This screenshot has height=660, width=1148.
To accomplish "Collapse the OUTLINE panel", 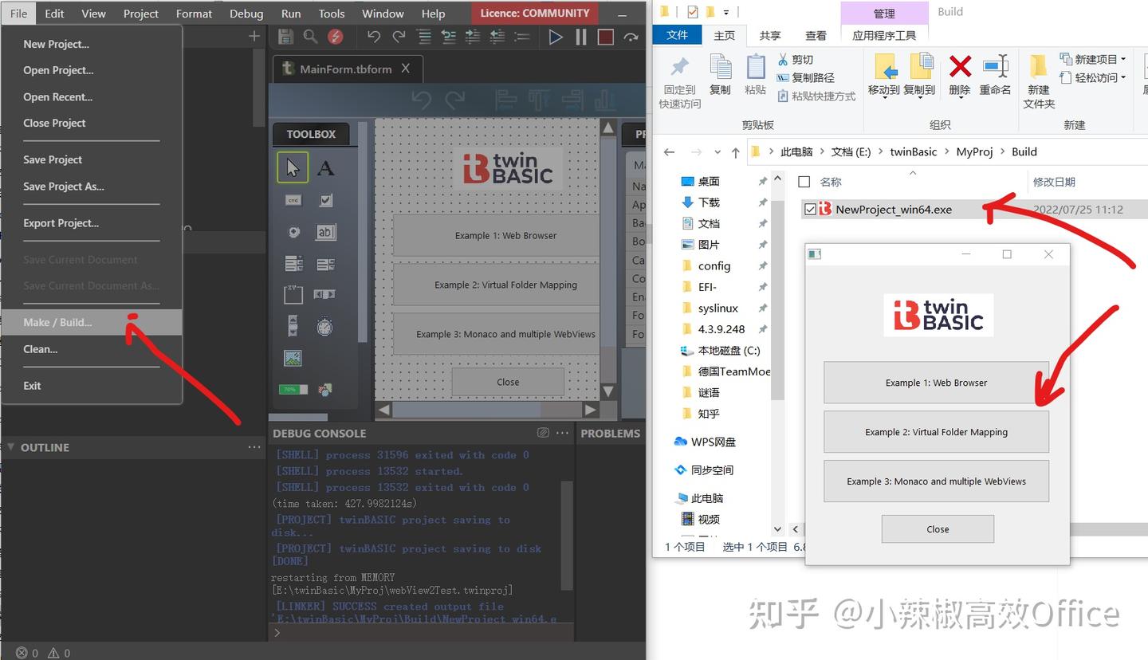I will click(x=11, y=447).
